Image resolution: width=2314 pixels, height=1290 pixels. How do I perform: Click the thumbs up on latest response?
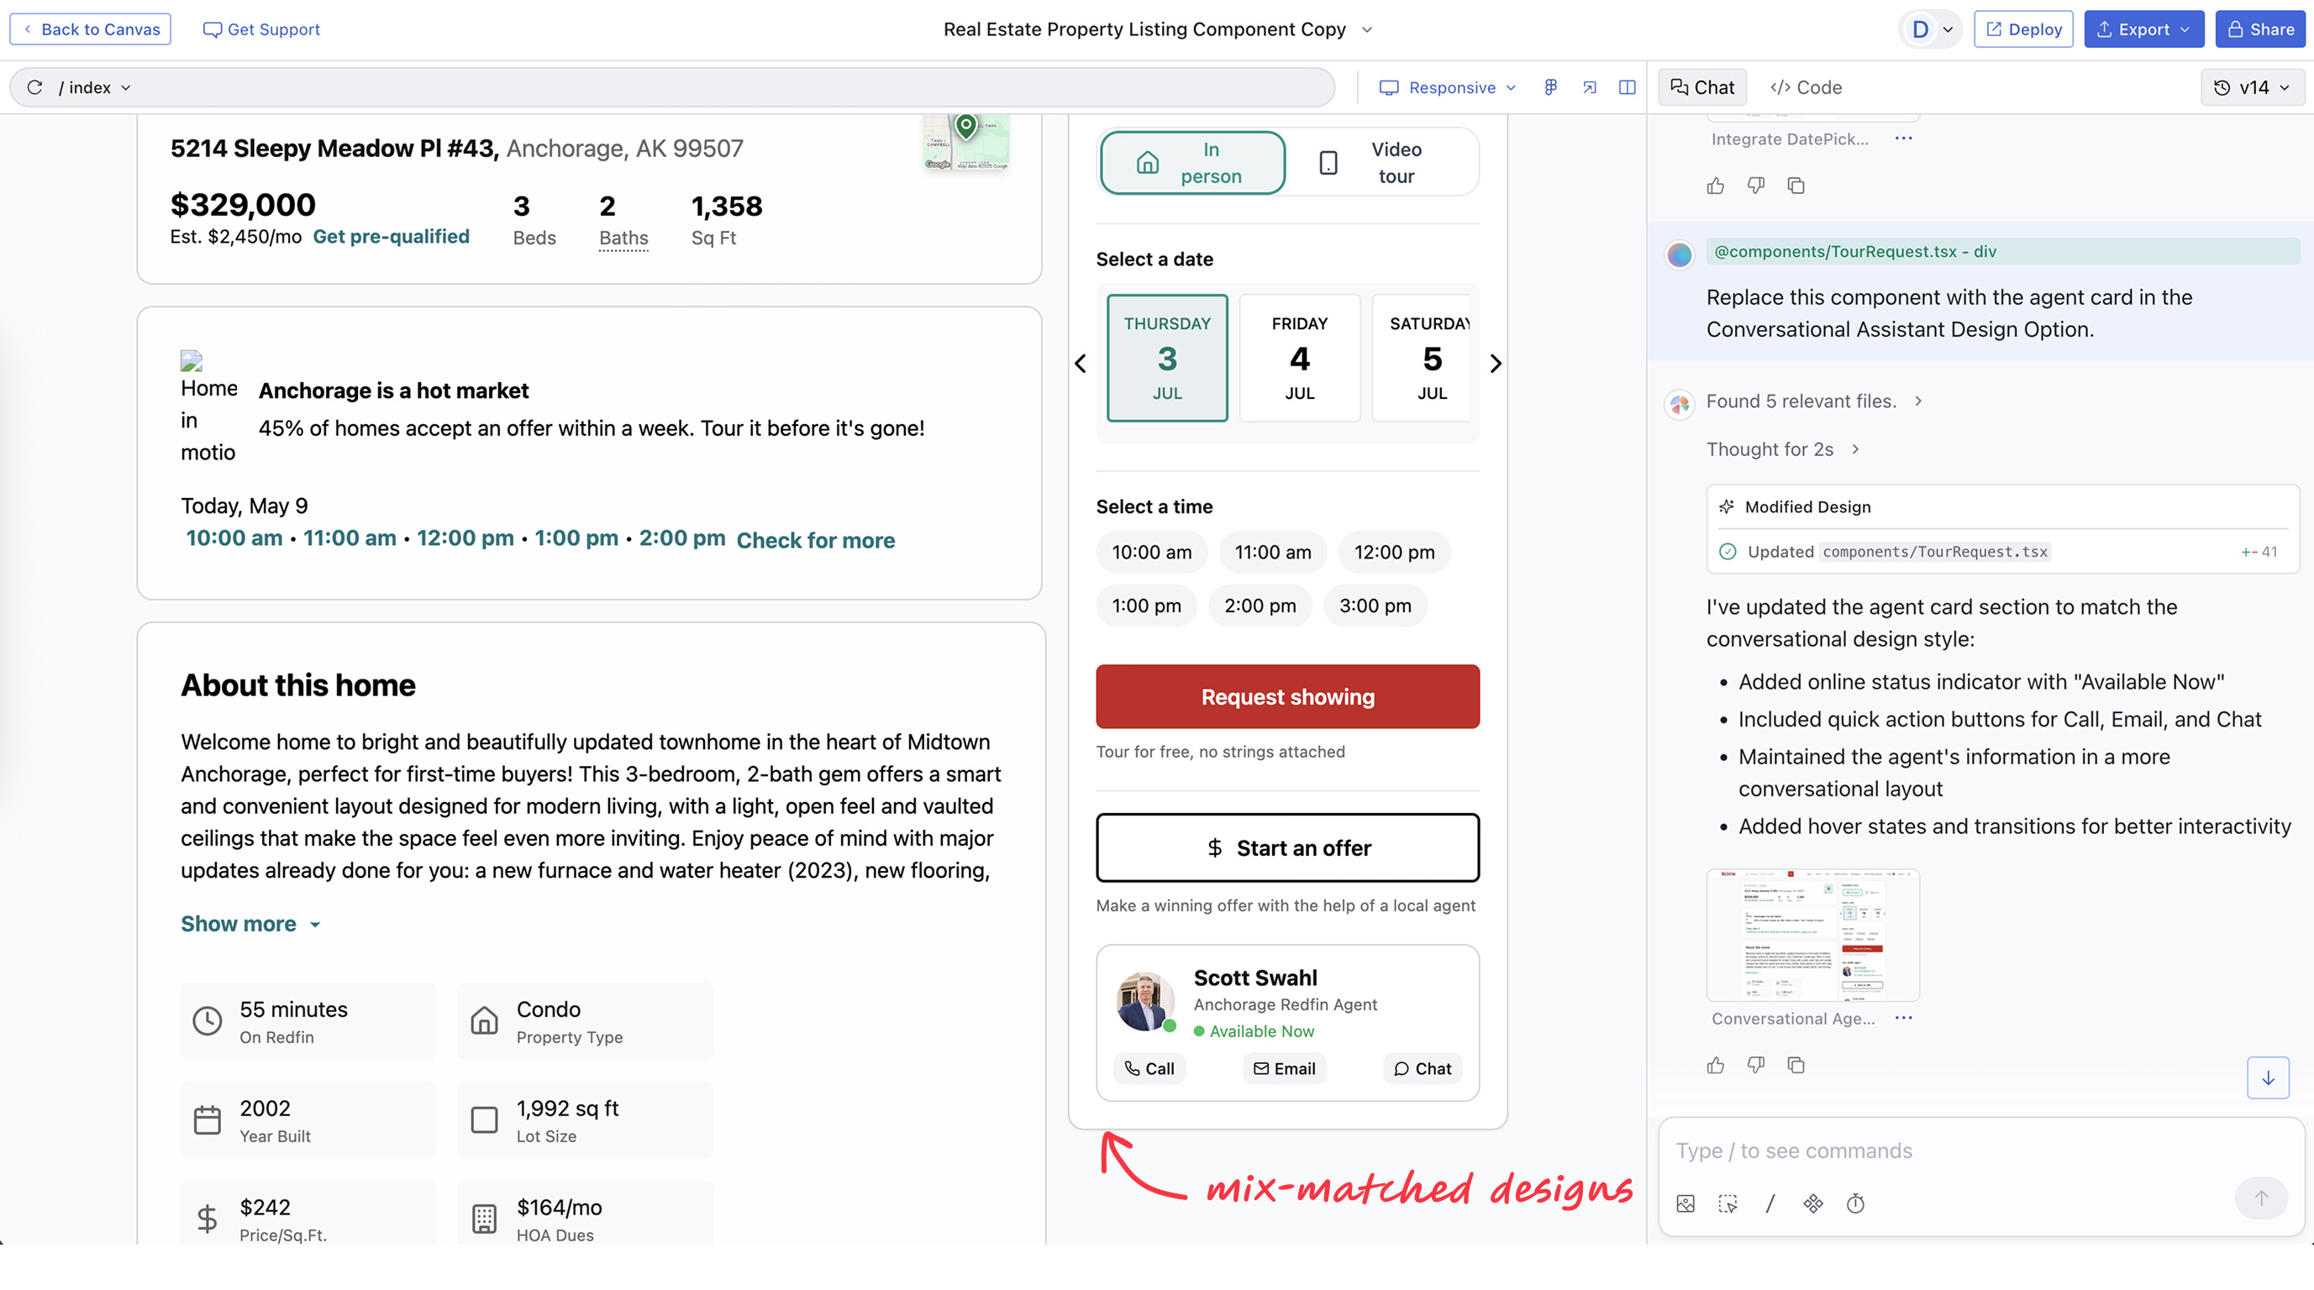click(x=1716, y=1065)
